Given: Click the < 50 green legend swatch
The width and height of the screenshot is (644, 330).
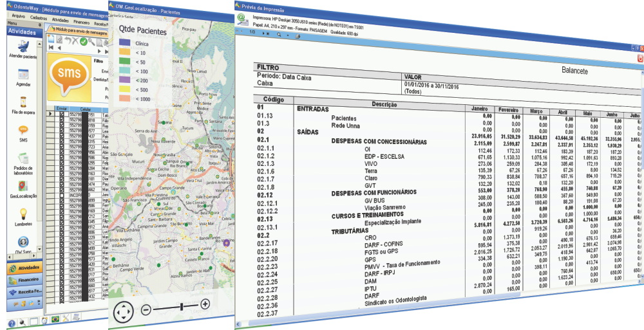Looking at the screenshot, I should (x=124, y=60).
